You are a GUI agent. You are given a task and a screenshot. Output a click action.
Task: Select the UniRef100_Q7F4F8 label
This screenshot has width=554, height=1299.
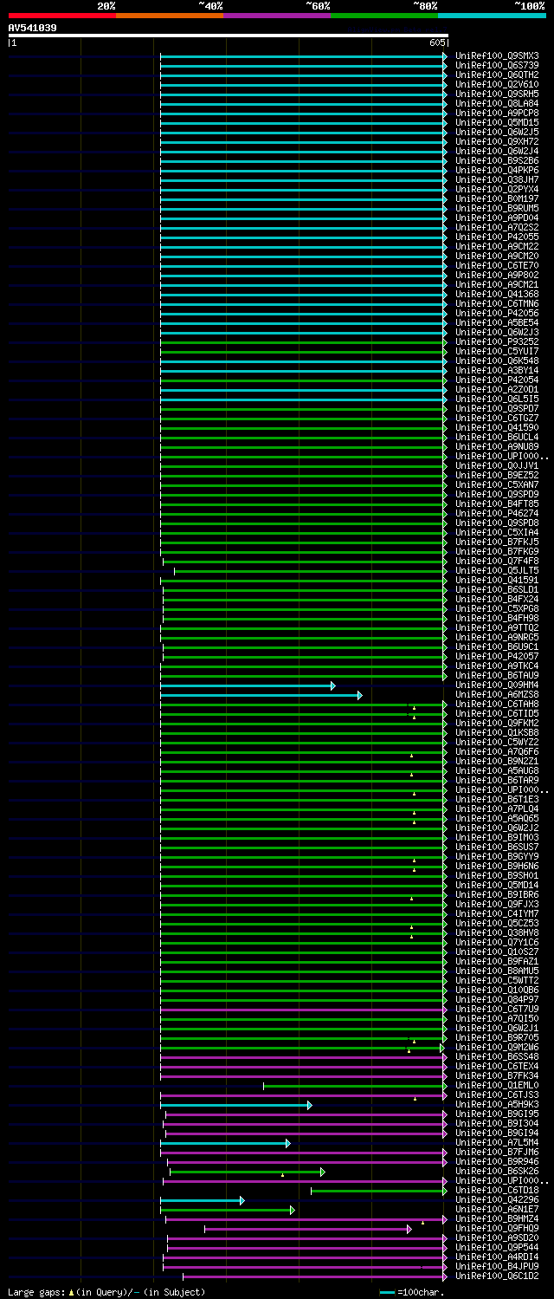497,562
